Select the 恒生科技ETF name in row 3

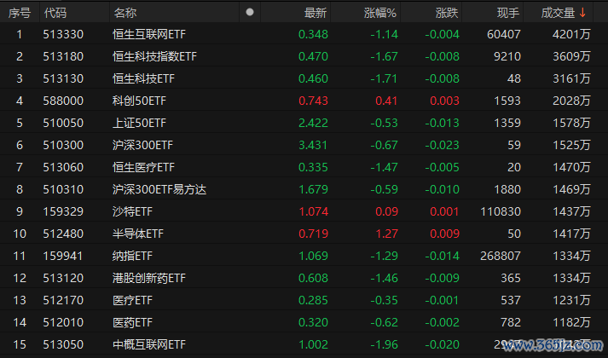(x=143, y=78)
